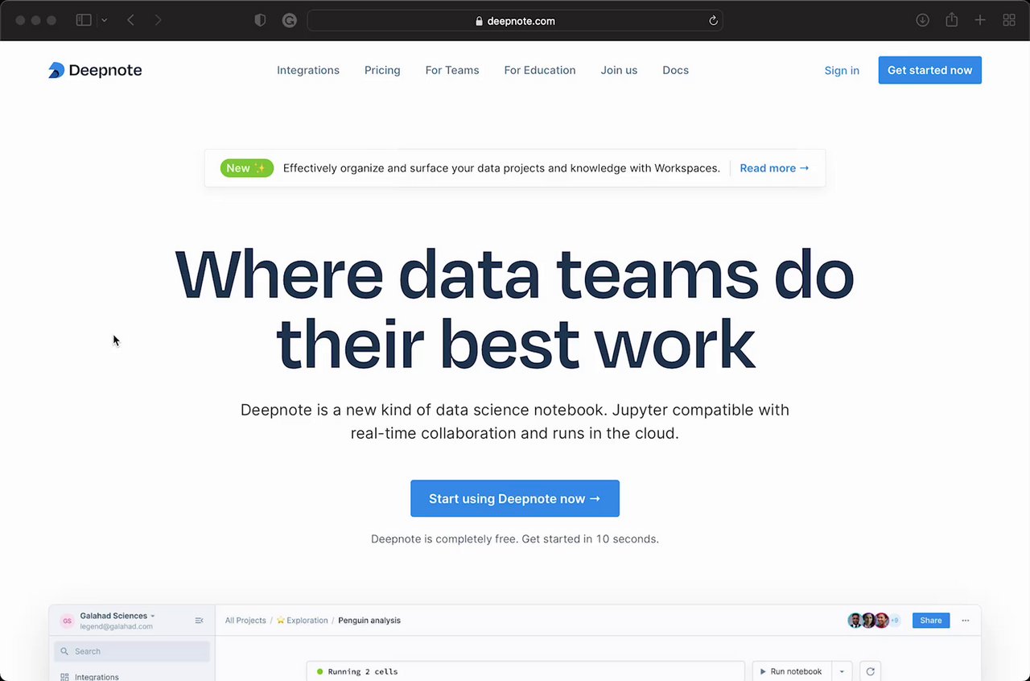1030x681 pixels.
Task: Go to For Teams
Action: (x=452, y=70)
